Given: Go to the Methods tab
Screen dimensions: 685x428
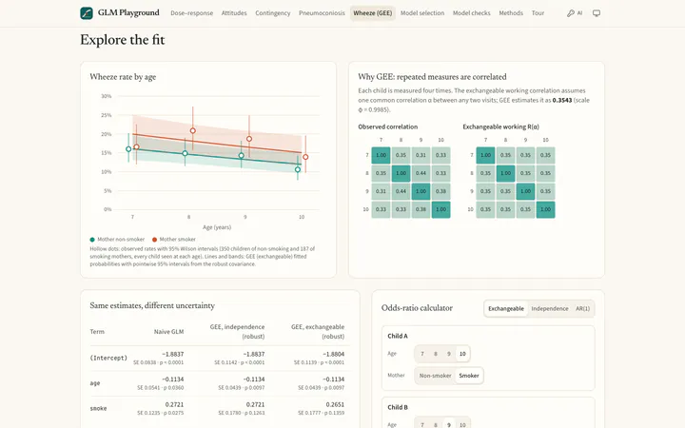Looking at the screenshot, I should [x=511, y=13].
